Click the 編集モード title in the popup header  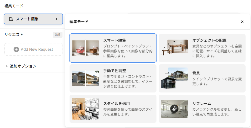pyautogui.click(x=79, y=22)
